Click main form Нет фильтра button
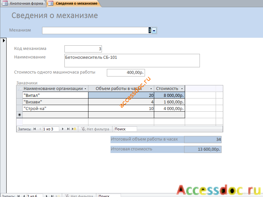The image size is (263, 197). pos(79,196)
